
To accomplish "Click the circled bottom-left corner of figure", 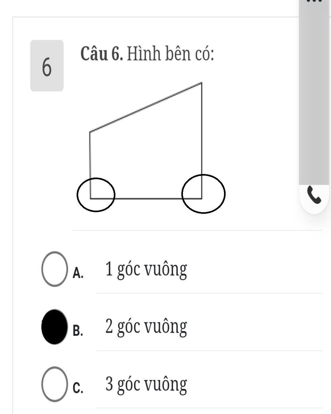I will tap(96, 195).
